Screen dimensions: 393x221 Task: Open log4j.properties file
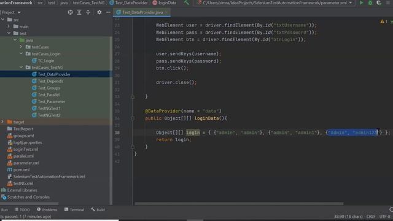point(28,142)
